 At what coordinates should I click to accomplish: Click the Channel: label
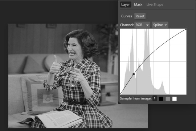tap(127, 25)
